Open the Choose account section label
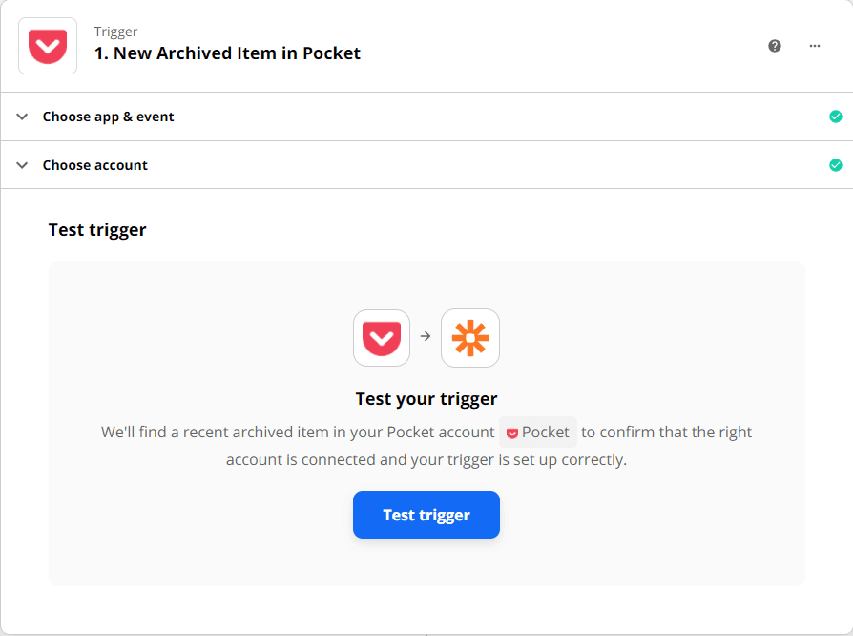 [x=95, y=165]
